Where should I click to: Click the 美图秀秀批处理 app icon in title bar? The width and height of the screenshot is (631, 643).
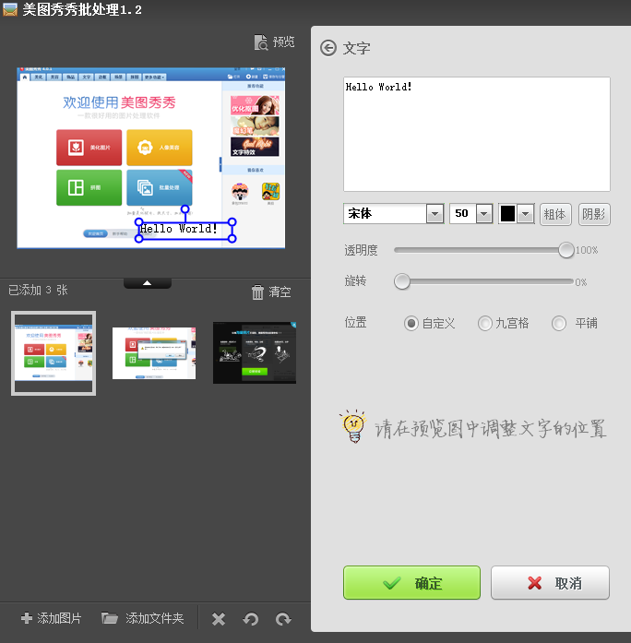(x=10, y=9)
